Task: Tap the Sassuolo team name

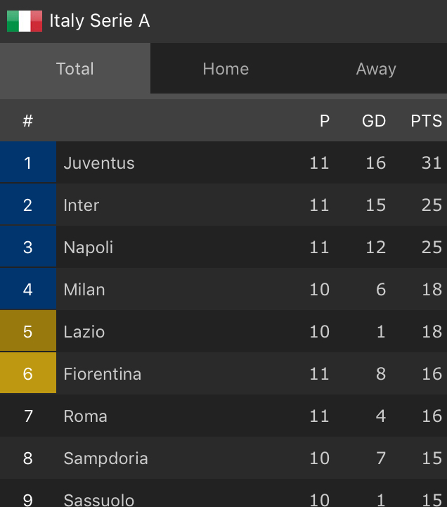Action: click(x=99, y=499)
